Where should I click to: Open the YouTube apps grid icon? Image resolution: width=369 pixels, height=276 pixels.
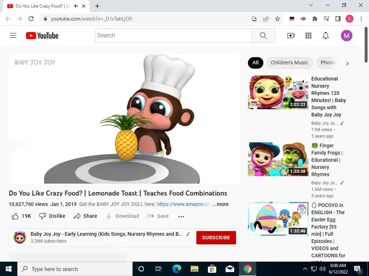pyautogui.click(x=308, y=36)
